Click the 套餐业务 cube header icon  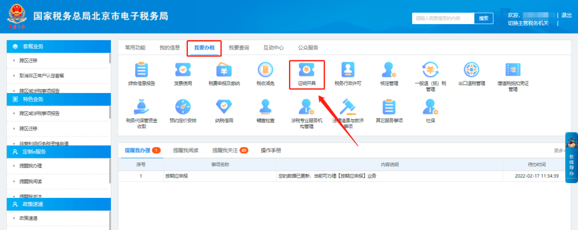click(15, 47)
